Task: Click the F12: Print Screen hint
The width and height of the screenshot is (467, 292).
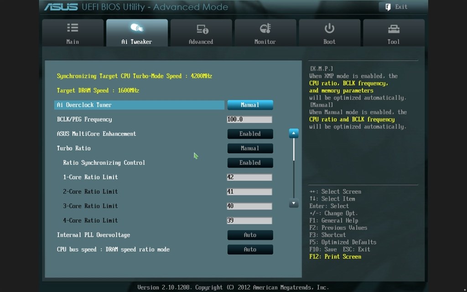Action: pos(335,256)
